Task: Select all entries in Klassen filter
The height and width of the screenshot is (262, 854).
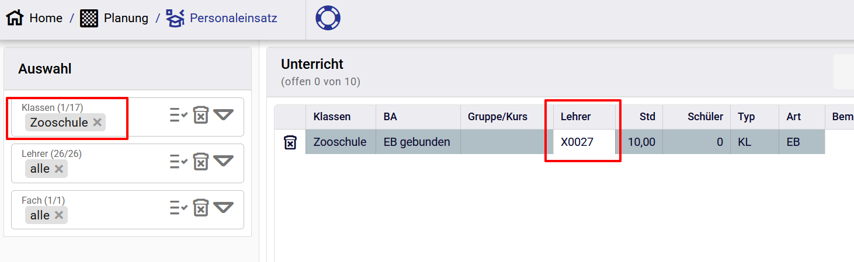Action: click(x=178, y=115)
